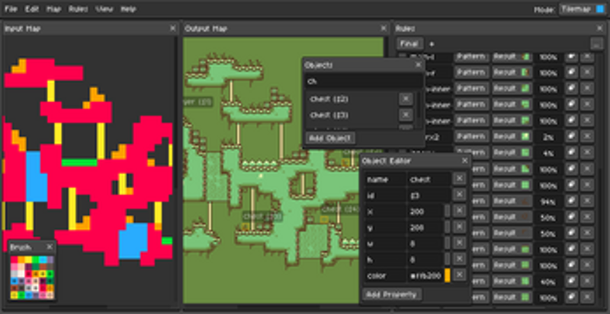Click Result button in the 2% rule row
Image resolution: width=610 pixels, height=314 pixels.
tap(512, 137)
